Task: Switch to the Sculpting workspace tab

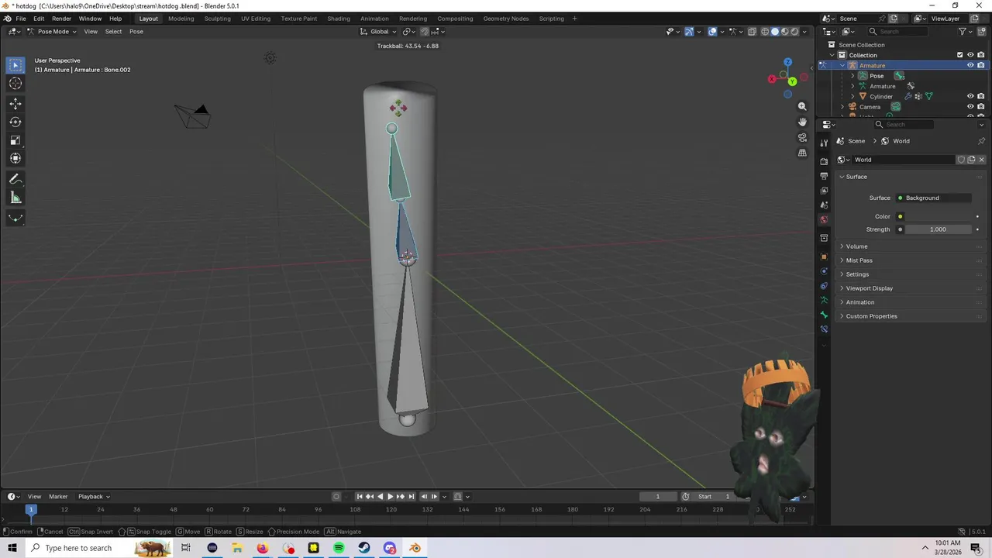Action: [x=217, y=19]
